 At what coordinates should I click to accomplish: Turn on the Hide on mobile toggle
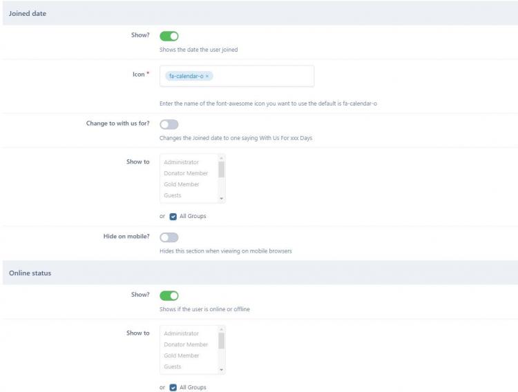coord(169,237)
